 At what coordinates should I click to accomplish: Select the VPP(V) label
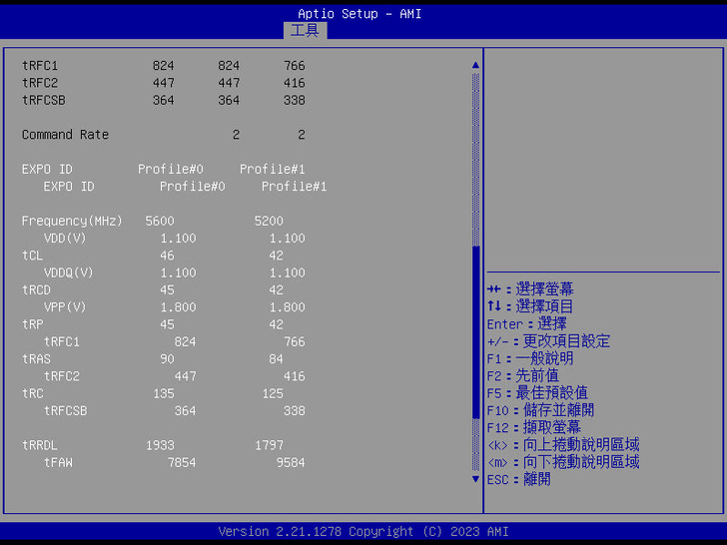(65, 307)
